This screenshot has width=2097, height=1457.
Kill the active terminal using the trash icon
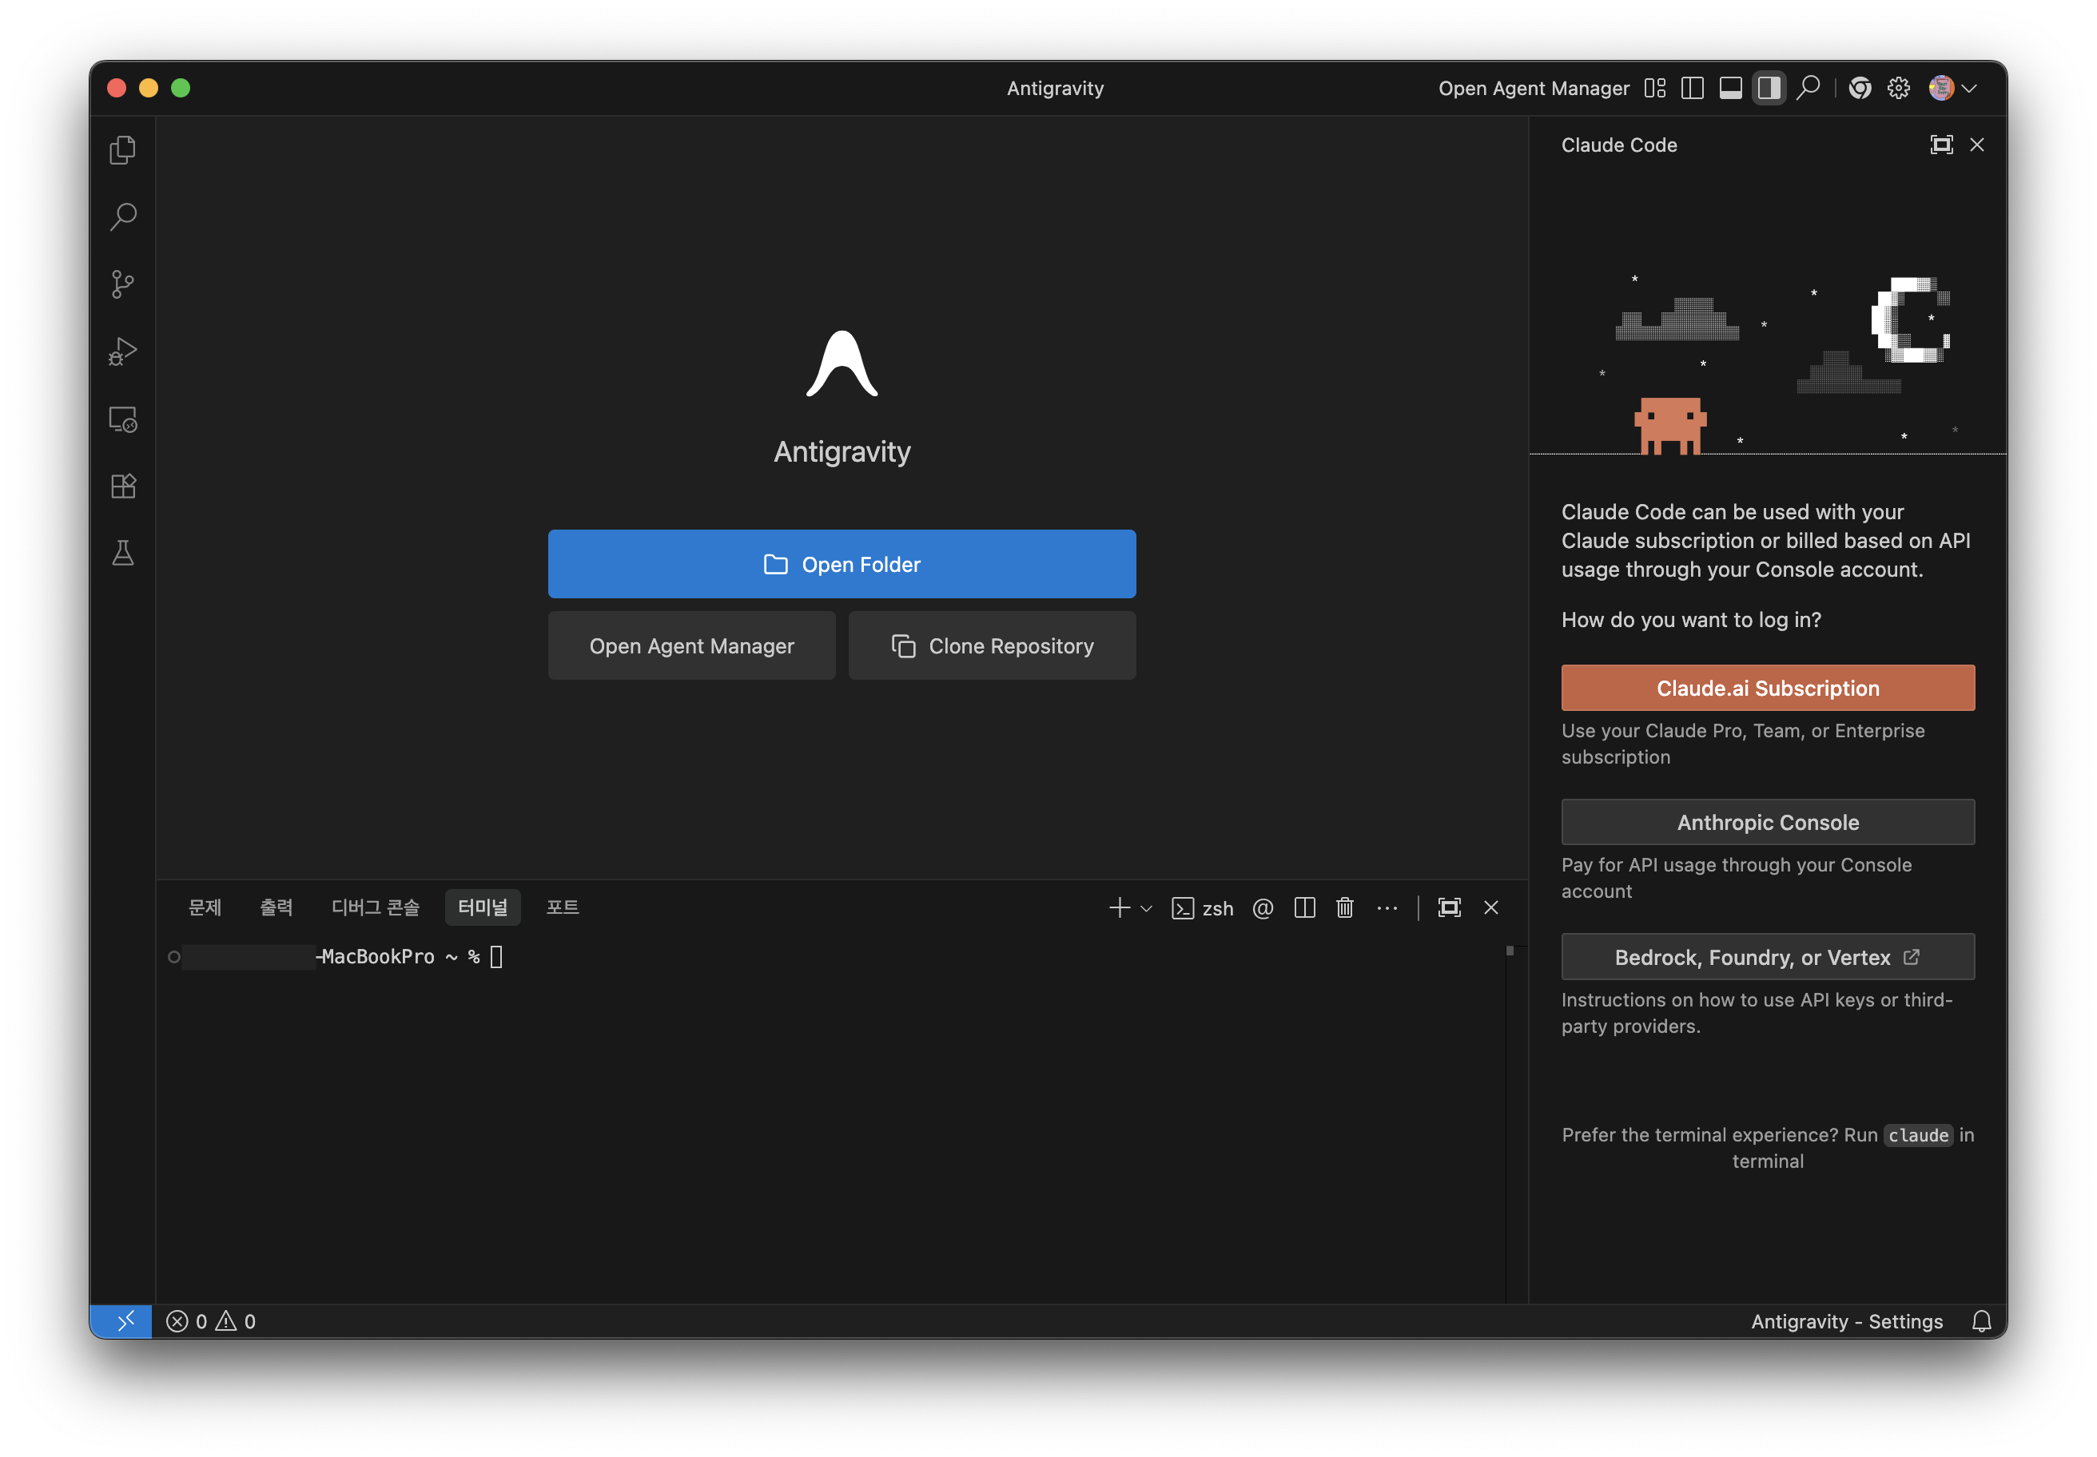[x=1344, y=907]
